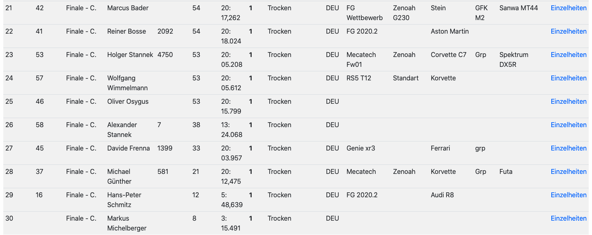This screenshot has width=592, height=235.
Task: Open Einzelheiten for Oliver Osygus
Action: 569,101
